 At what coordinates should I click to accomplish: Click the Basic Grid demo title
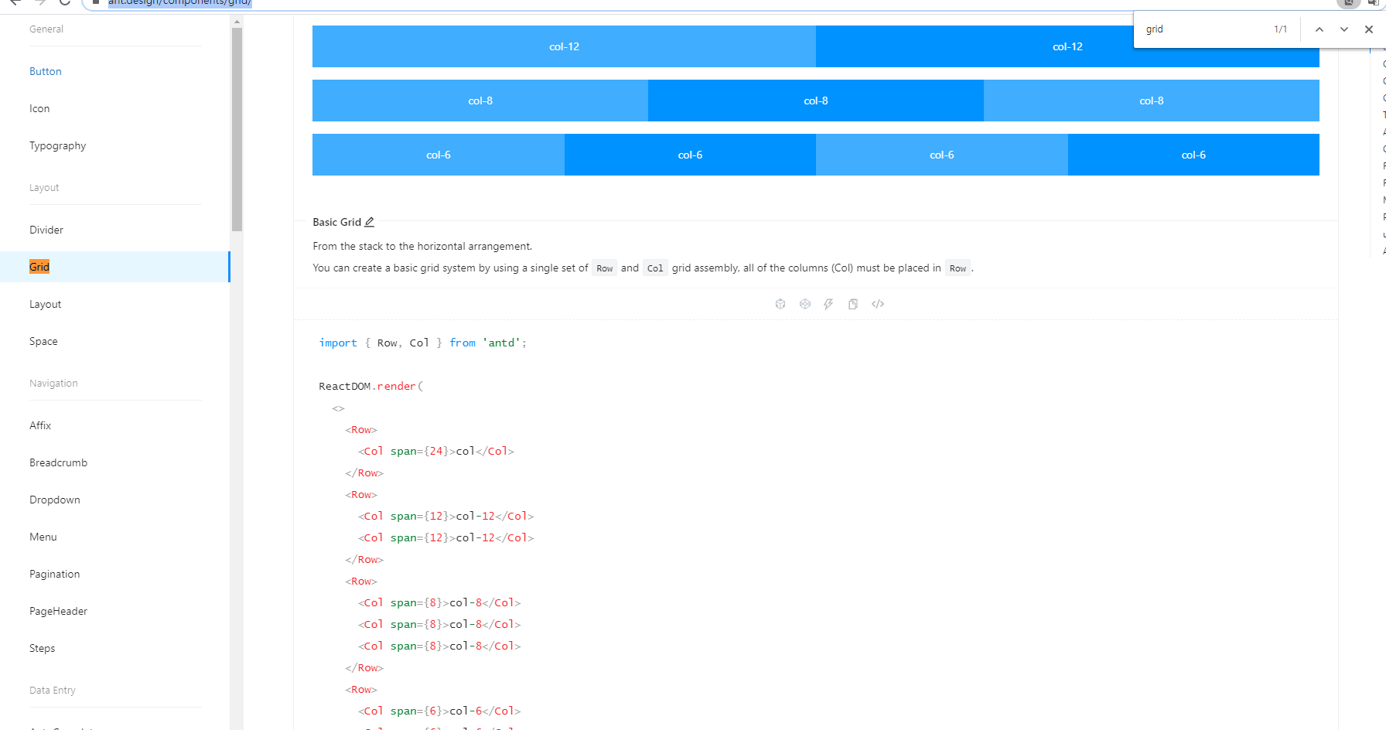(x=337, y=222)
